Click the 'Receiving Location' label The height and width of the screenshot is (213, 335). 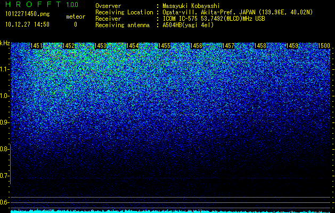124,12
